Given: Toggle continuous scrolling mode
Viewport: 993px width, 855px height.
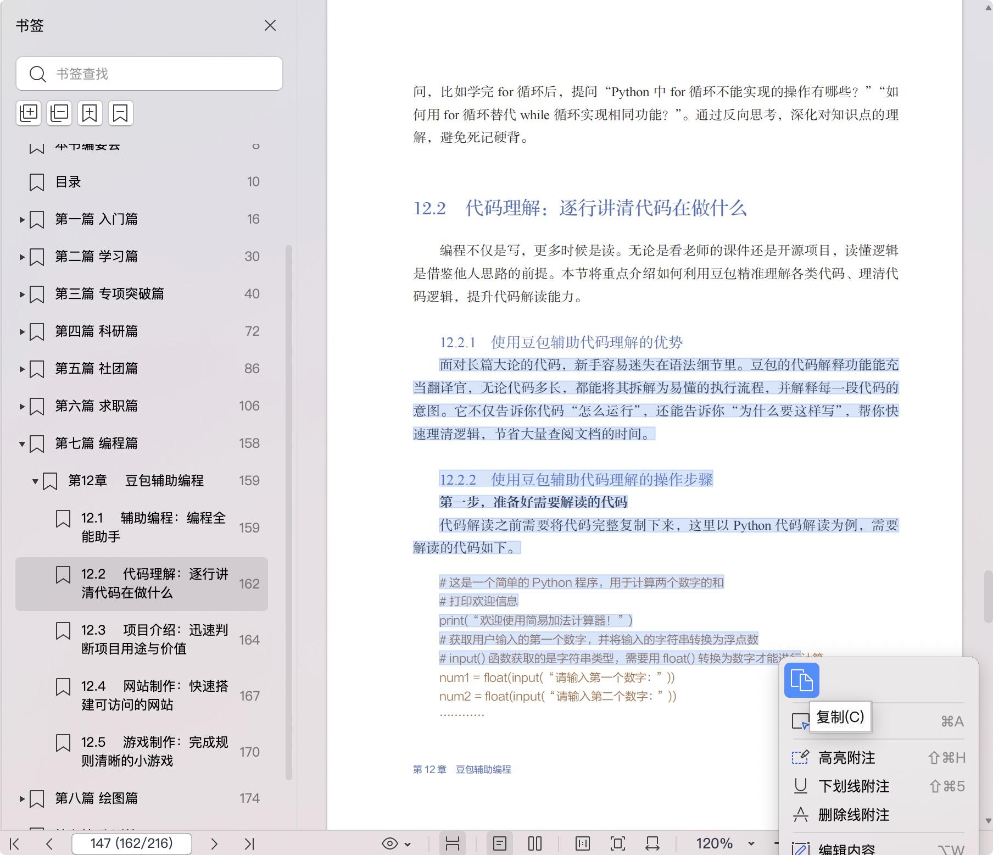Looking at the screenshot, I should (x=453, y=843).
